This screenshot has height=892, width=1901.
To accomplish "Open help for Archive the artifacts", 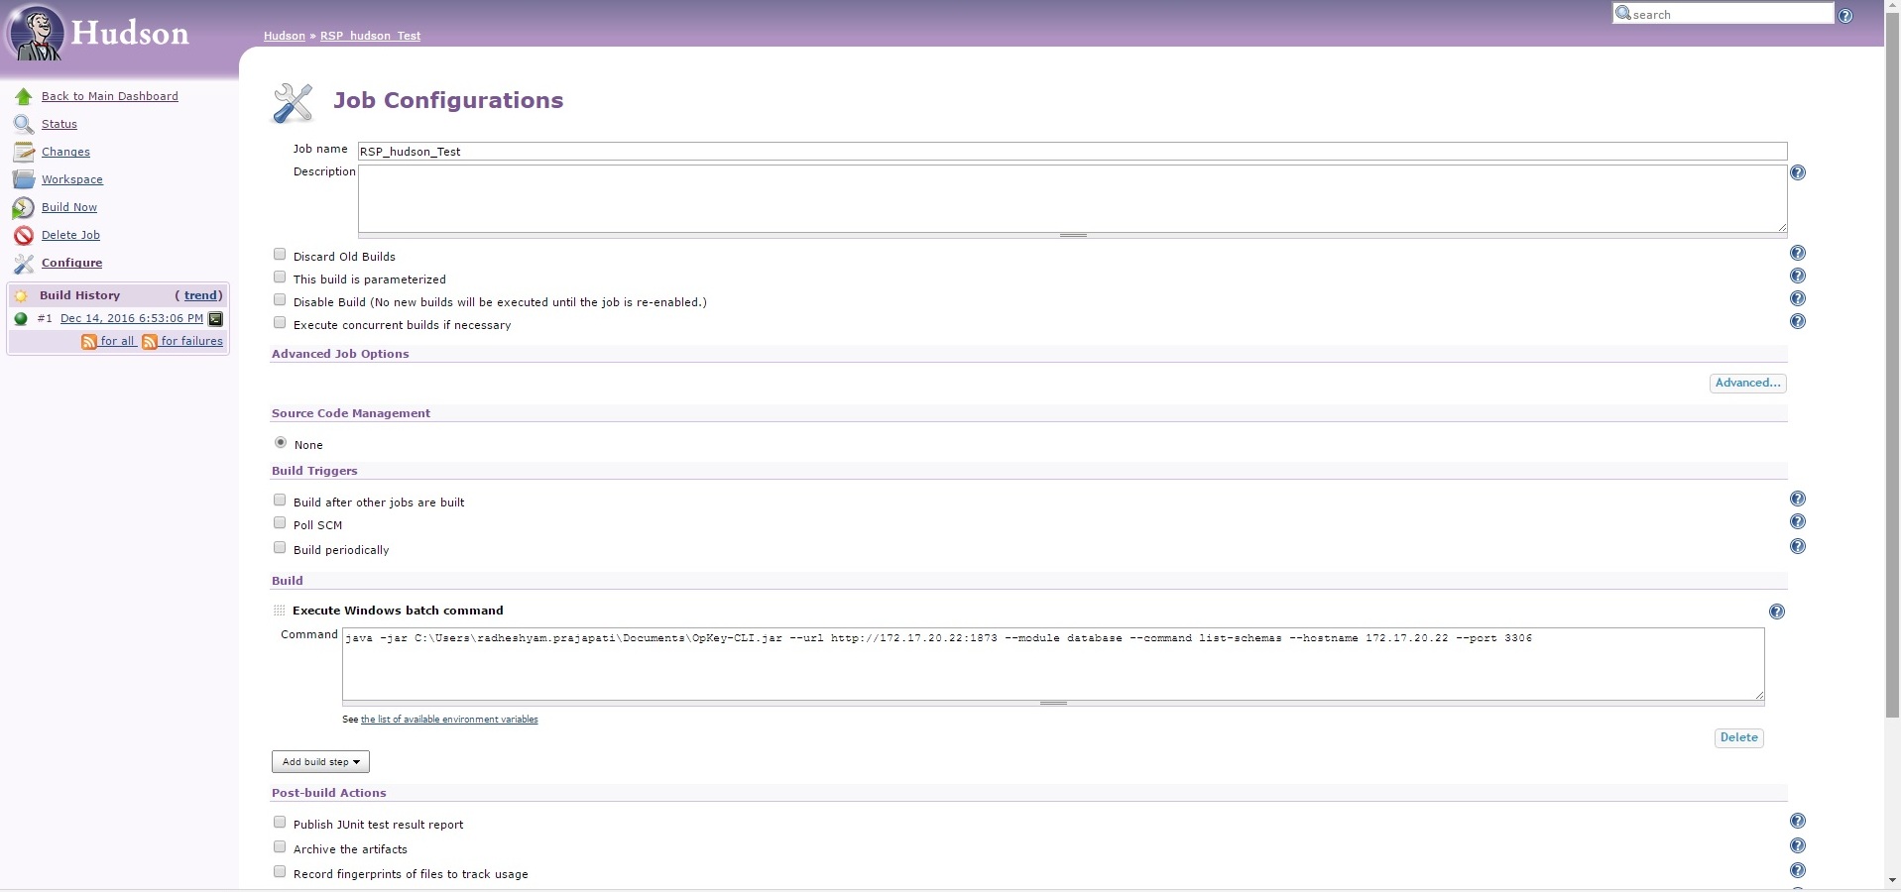I will tap(1798, 845).
